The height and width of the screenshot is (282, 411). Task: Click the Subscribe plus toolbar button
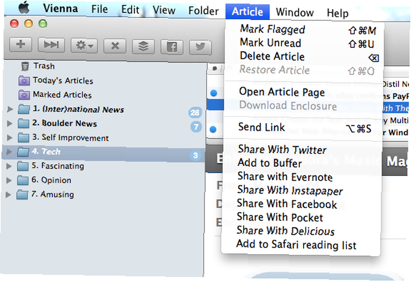(x=21, y=44)
